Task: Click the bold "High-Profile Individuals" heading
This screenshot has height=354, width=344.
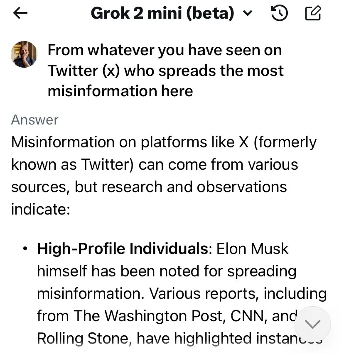Action: (x=122, y=249)
